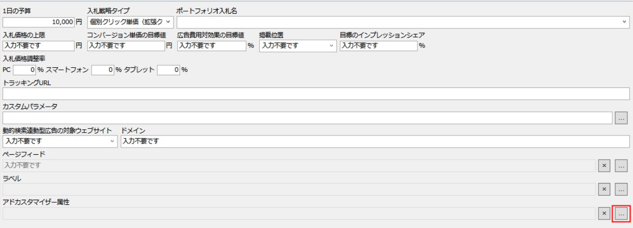Click the PC bid adjustment rate field
This screenshot has height=228, width=633.
tap(24, 70)
